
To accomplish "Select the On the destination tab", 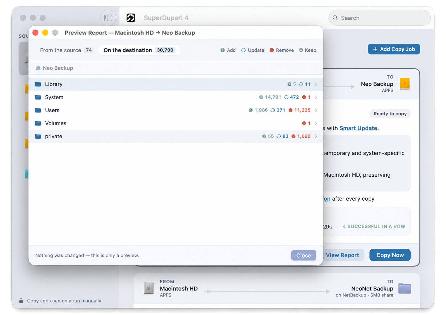I will tap(139, 50).
